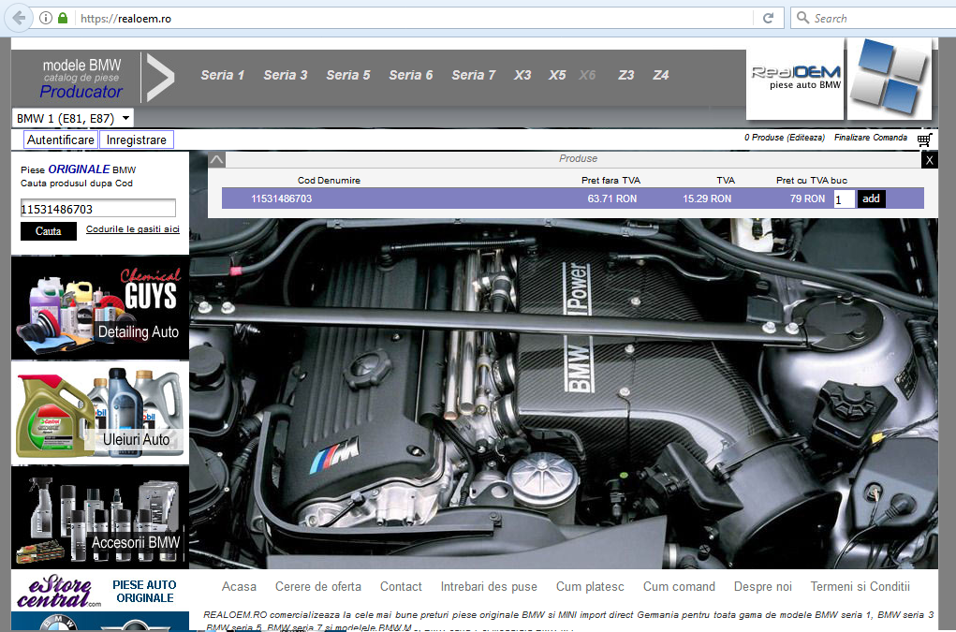Image resolution: width=956 pixels, height=632 pixels.
Task: Close the Produse panel with X
Action: (929, 160)
